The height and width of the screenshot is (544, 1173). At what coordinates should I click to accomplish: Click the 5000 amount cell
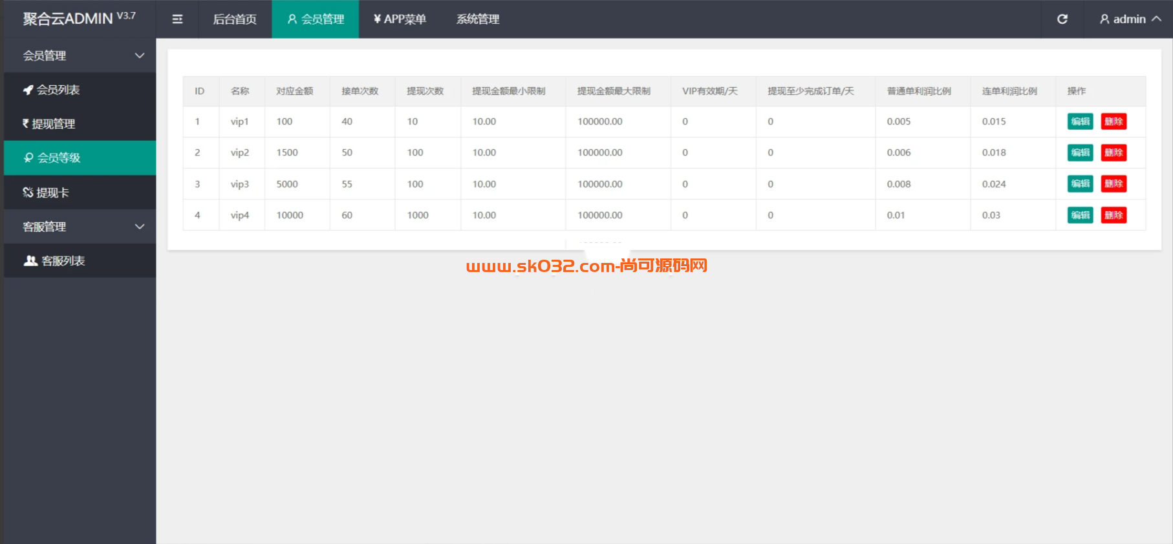tap(297, 184)
